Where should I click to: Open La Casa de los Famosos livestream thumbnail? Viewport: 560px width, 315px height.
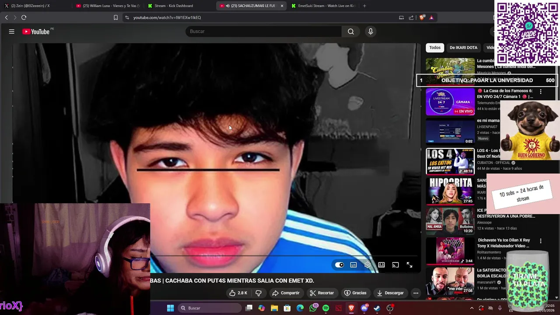450,101
